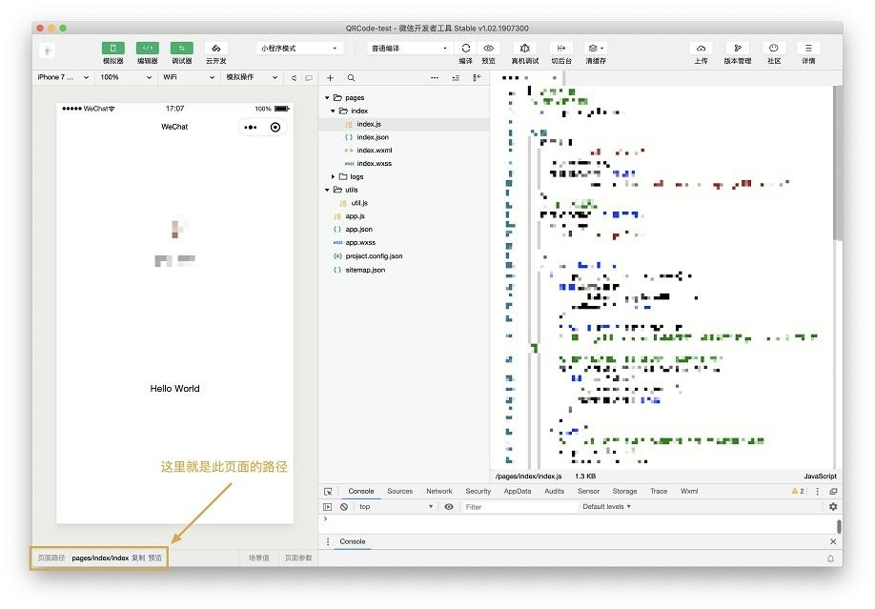
Task: Open DevTools console settings gear
Action: tap(832, 507)
